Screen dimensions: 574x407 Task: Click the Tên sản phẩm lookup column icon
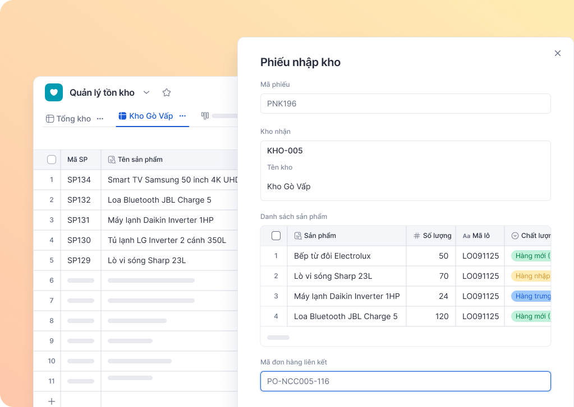point(112,160)
